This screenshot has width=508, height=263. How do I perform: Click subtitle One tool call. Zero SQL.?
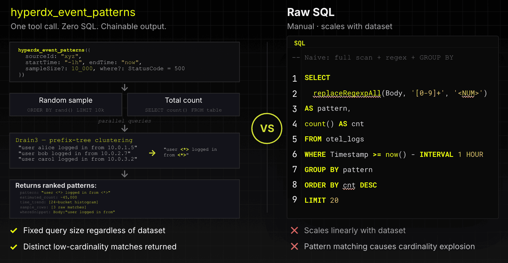pyautogui.click(x=88, y=26)
